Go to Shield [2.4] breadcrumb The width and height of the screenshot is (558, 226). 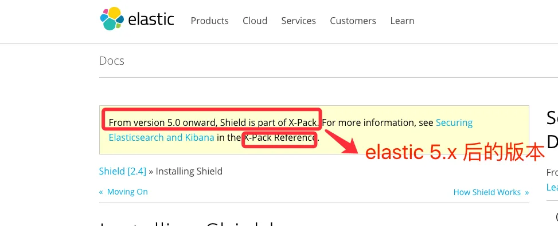(123, 171)
